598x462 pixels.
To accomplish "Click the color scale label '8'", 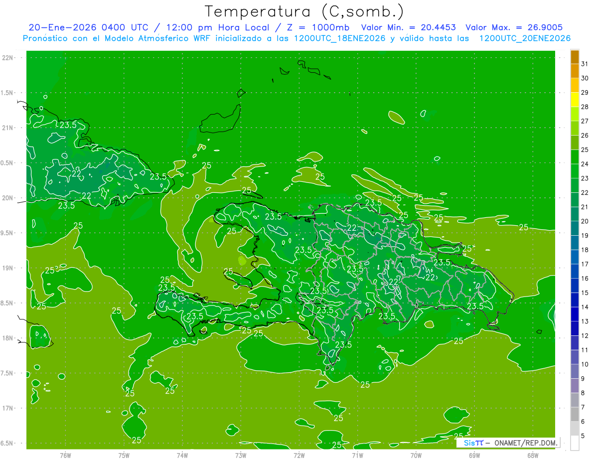I will (x=583, y=393).
